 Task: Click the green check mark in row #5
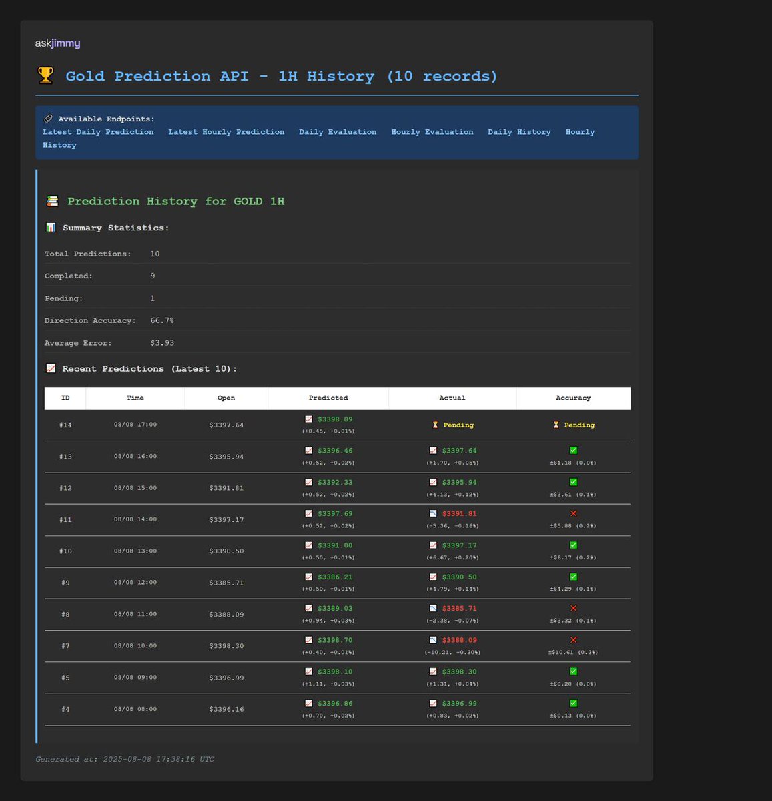point(573,672)
